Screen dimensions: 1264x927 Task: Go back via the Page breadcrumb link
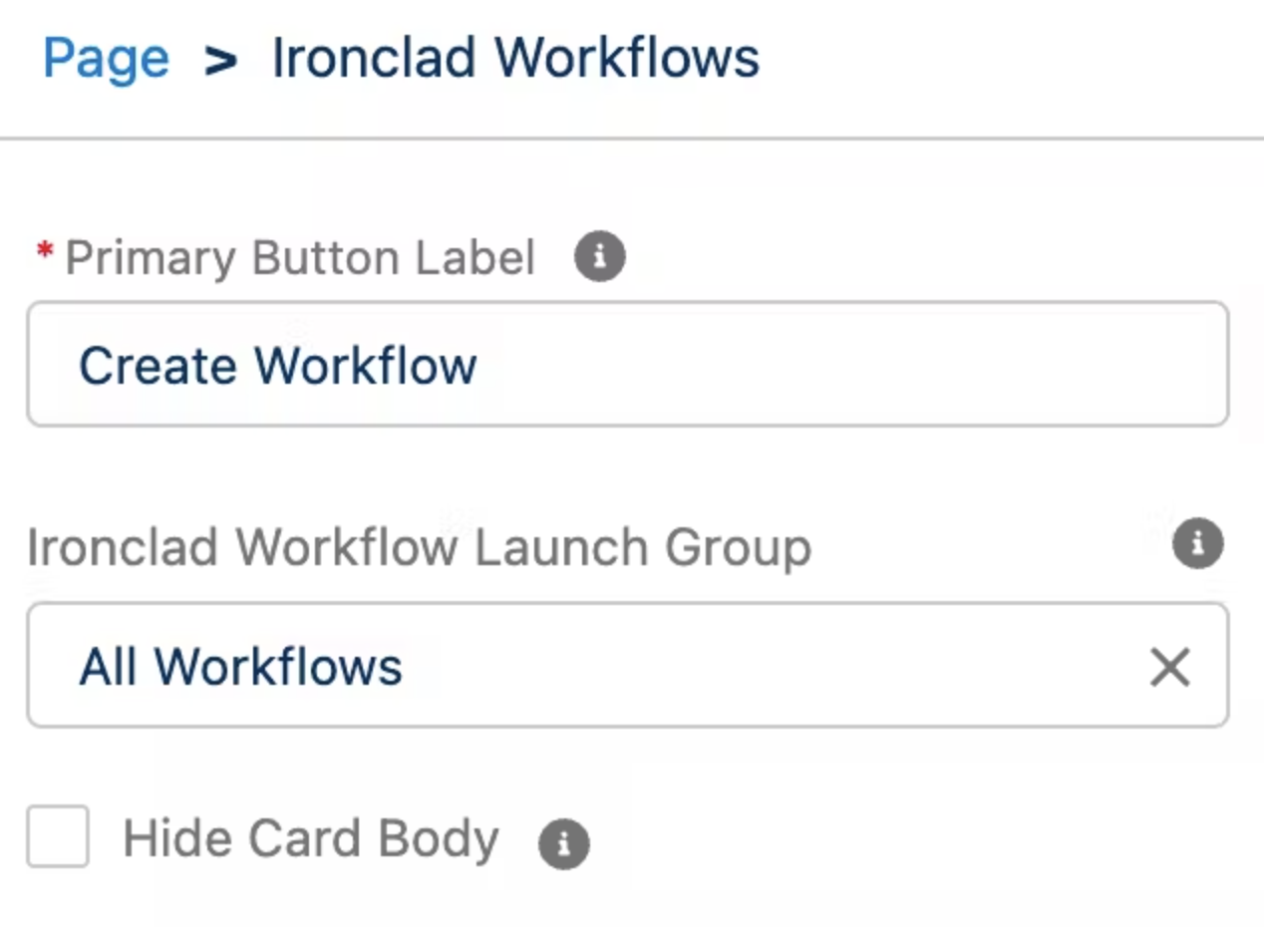106,59
